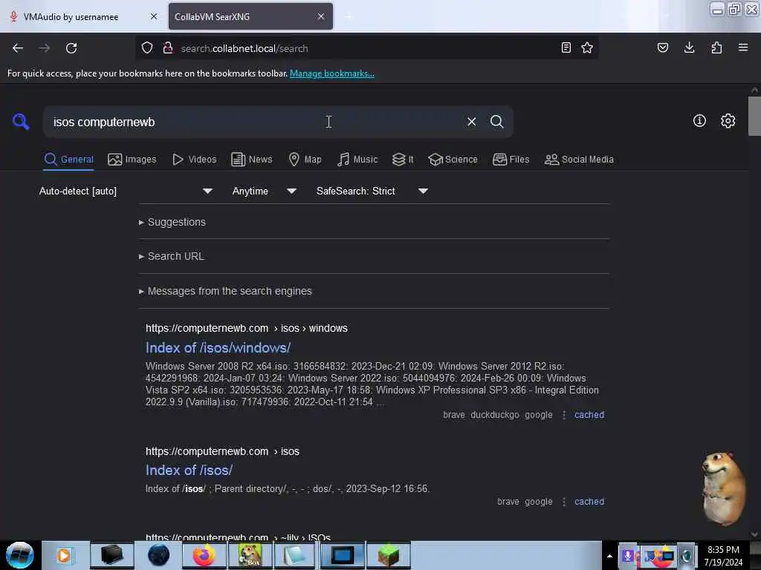
Task: Switch to the Science category
Action: [453, 160]
